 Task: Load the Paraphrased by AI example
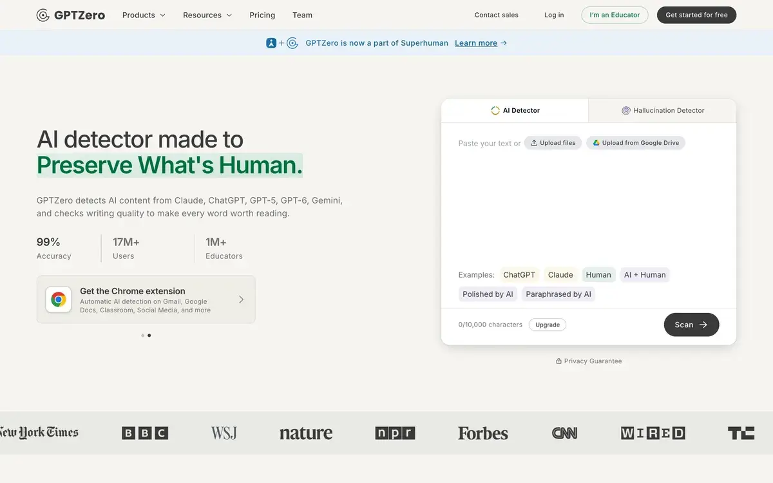pos(558,294)
